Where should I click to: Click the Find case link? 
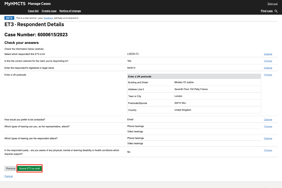pos(267,11)
